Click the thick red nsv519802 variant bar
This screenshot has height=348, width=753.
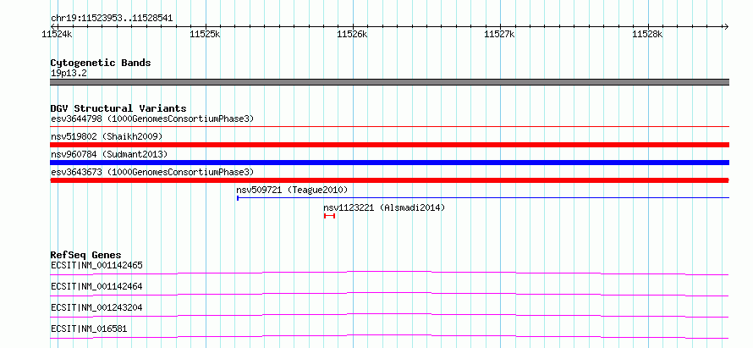[389, 145]
